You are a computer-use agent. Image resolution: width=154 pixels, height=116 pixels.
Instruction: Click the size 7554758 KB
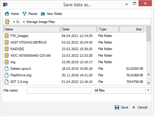coord(135,82)
